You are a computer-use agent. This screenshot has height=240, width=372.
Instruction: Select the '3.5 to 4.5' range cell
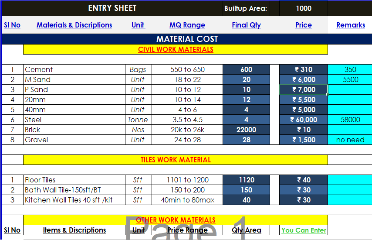(187, 120)
